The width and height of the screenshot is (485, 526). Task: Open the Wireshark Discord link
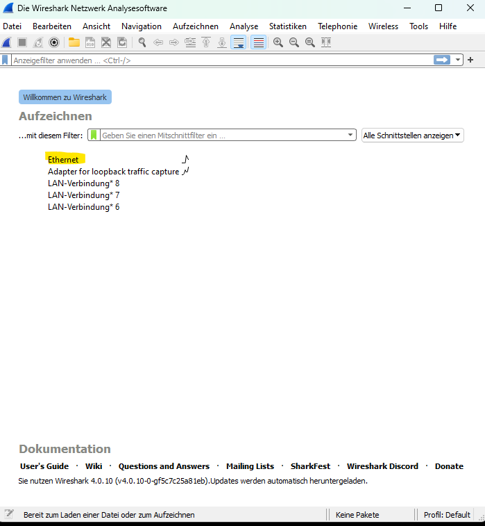pos(382,466)
